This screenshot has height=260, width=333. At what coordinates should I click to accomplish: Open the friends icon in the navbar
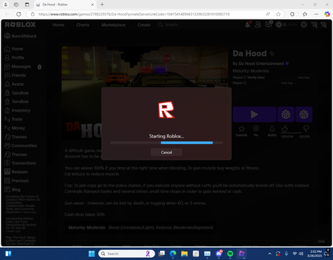258,25
